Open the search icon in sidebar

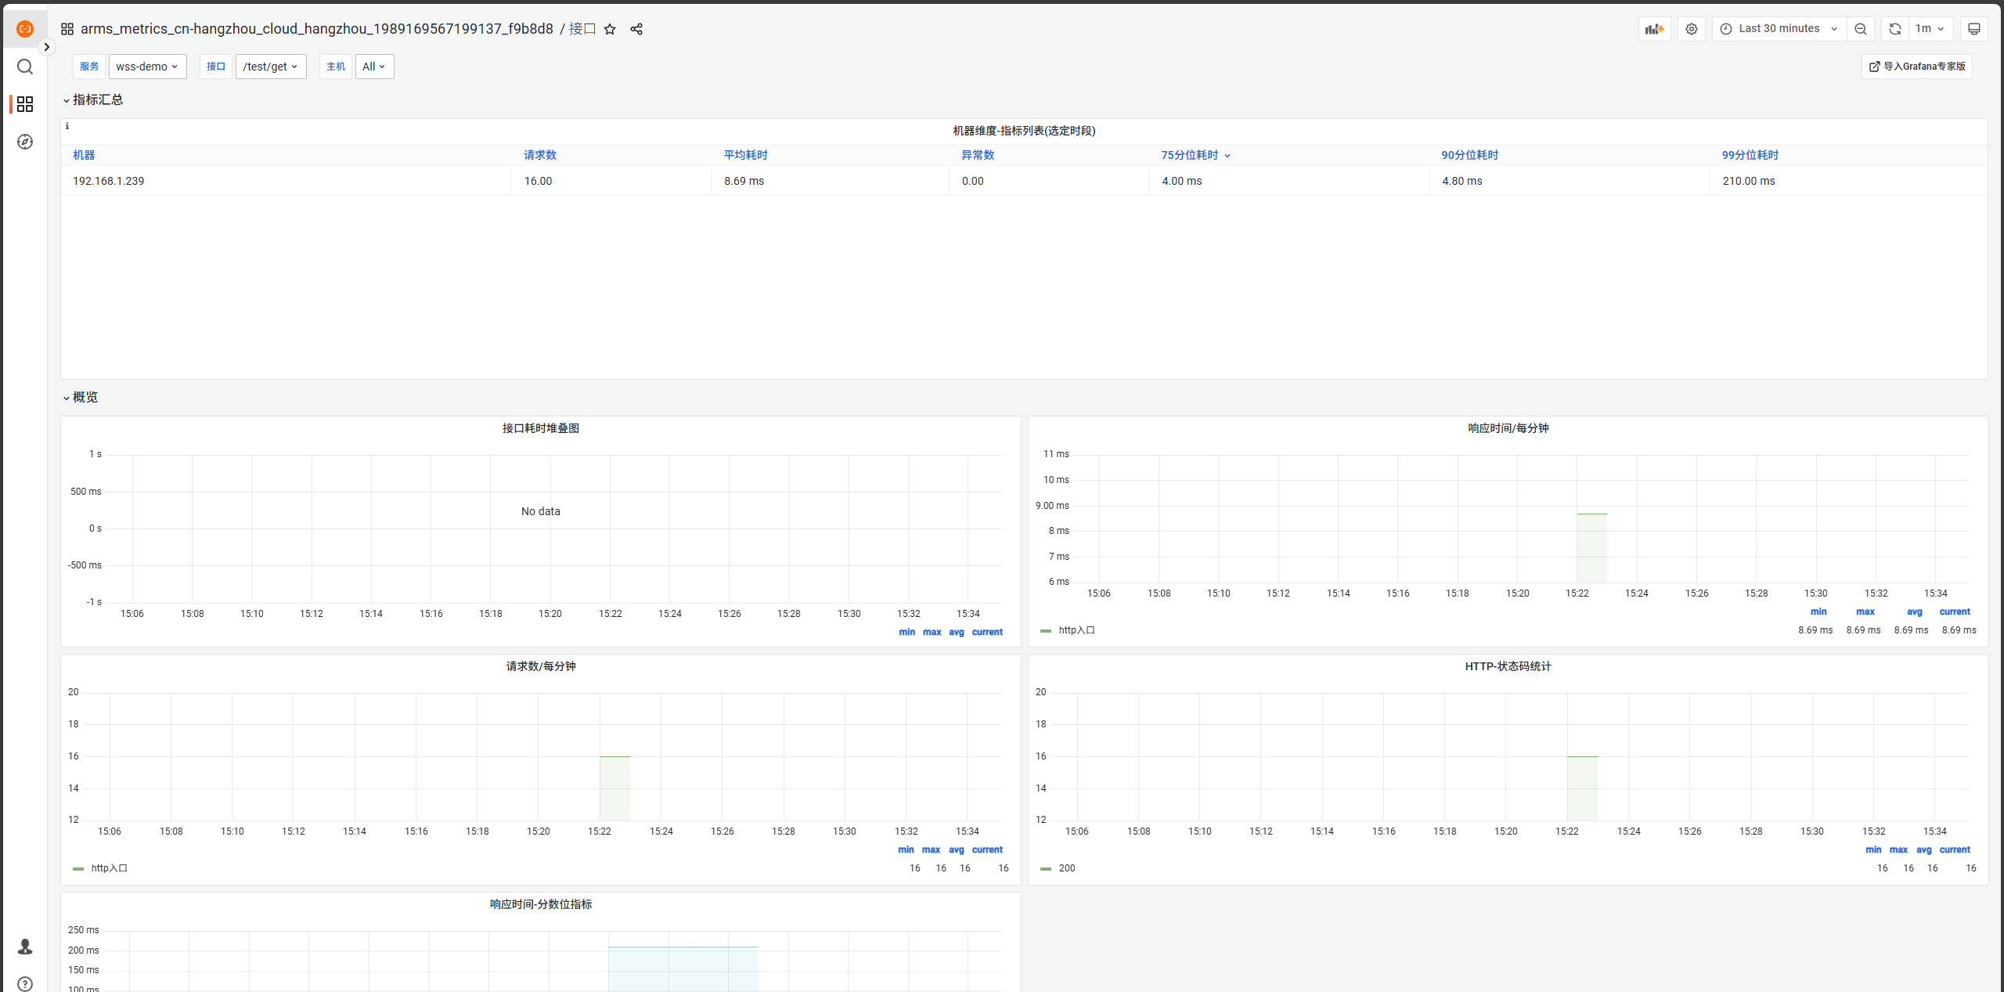coord(25,67)
